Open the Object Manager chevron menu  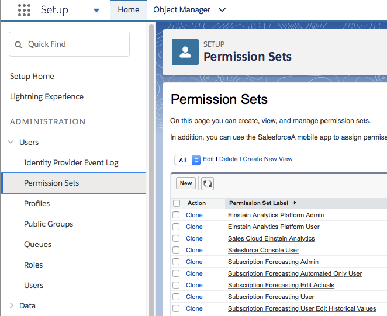coord(221,10)
